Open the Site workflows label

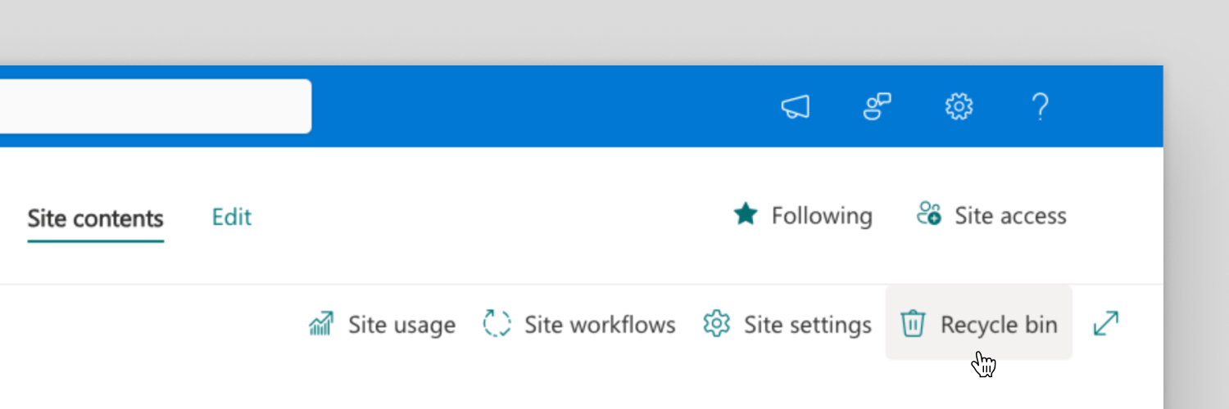pyautogui.click(x=600, y=325)
